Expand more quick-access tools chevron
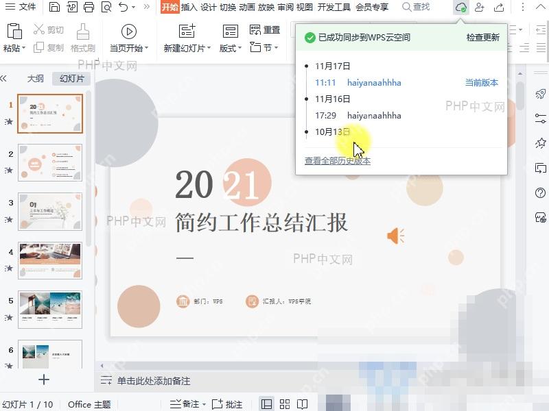This screenshot has width=549, height=411. [x=147, y=7]
